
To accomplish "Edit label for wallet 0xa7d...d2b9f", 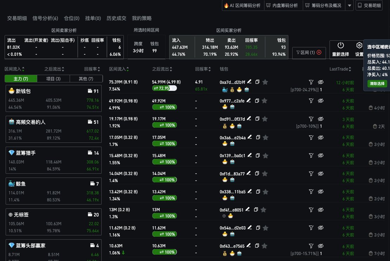I will click(249, 81).
